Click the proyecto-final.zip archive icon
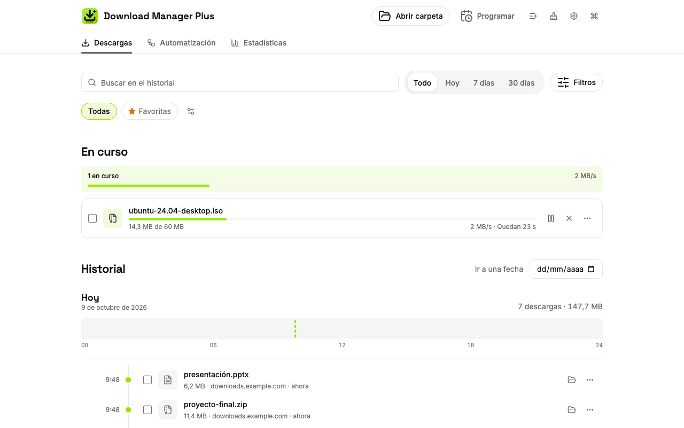This screenshot has height=428, width=684. 168,410
